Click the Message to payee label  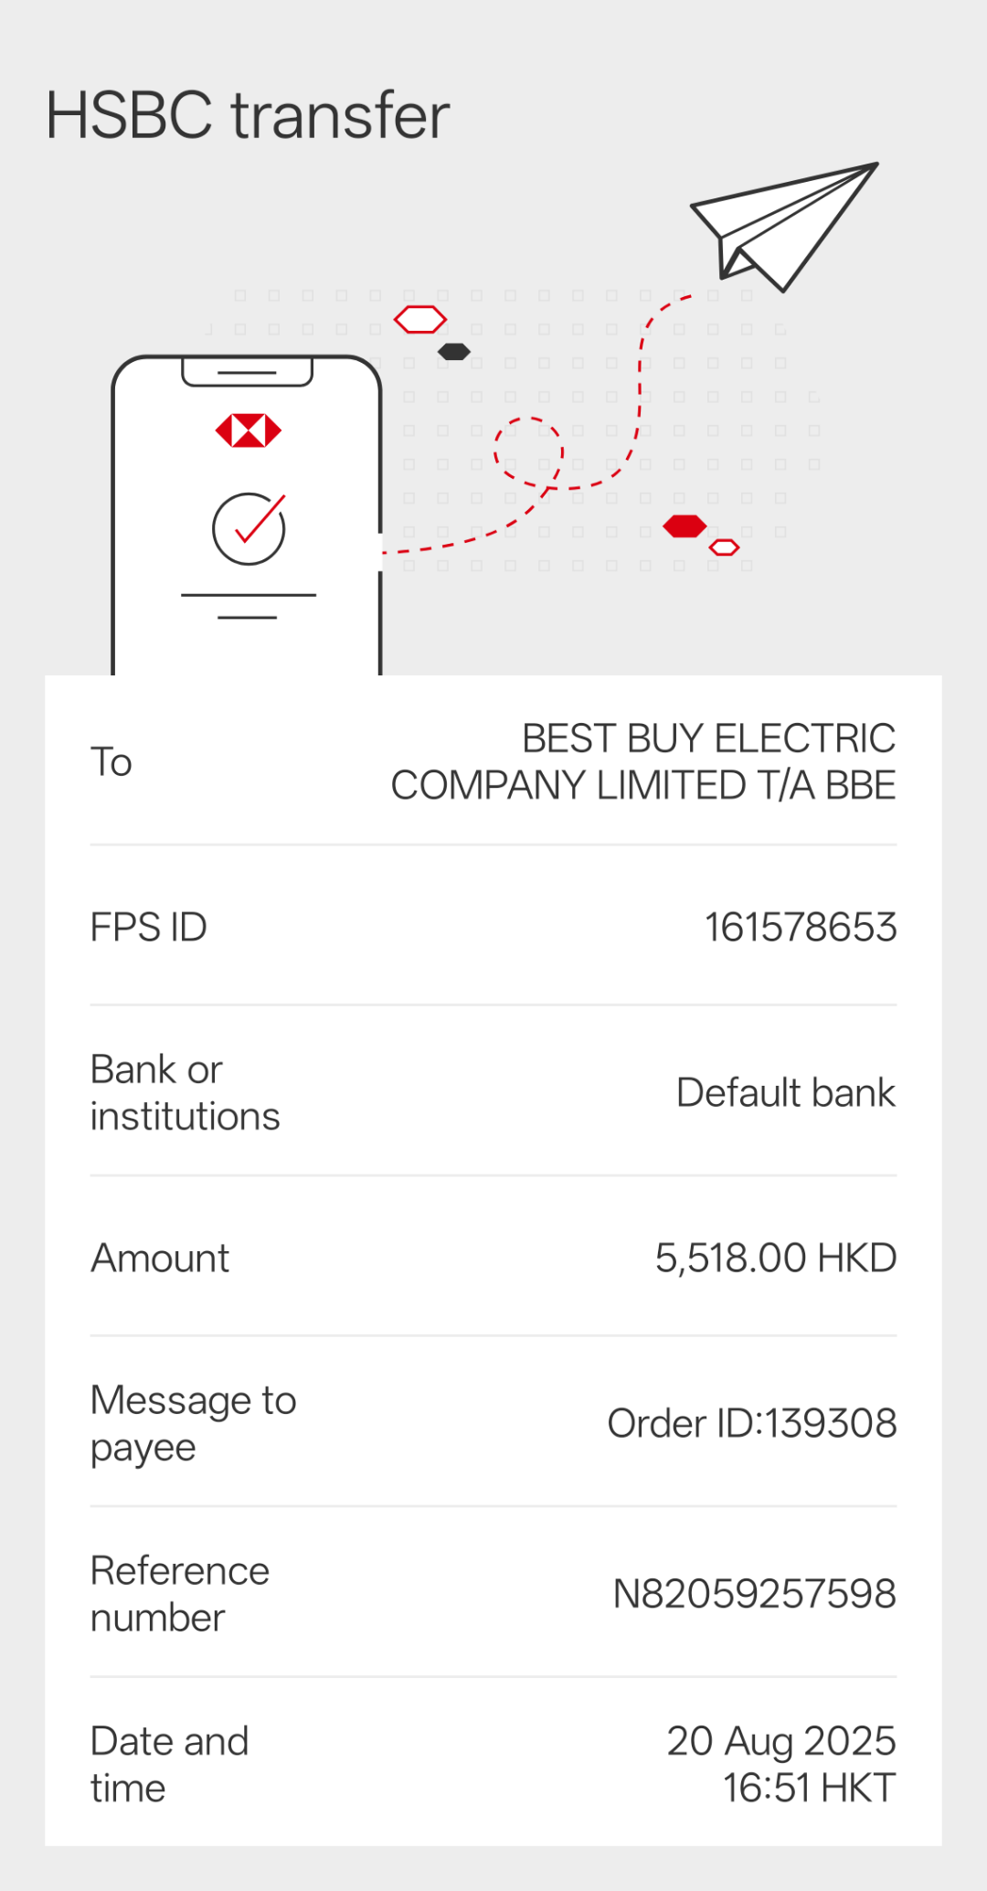pyautogui.click(x=194, y=1423)
